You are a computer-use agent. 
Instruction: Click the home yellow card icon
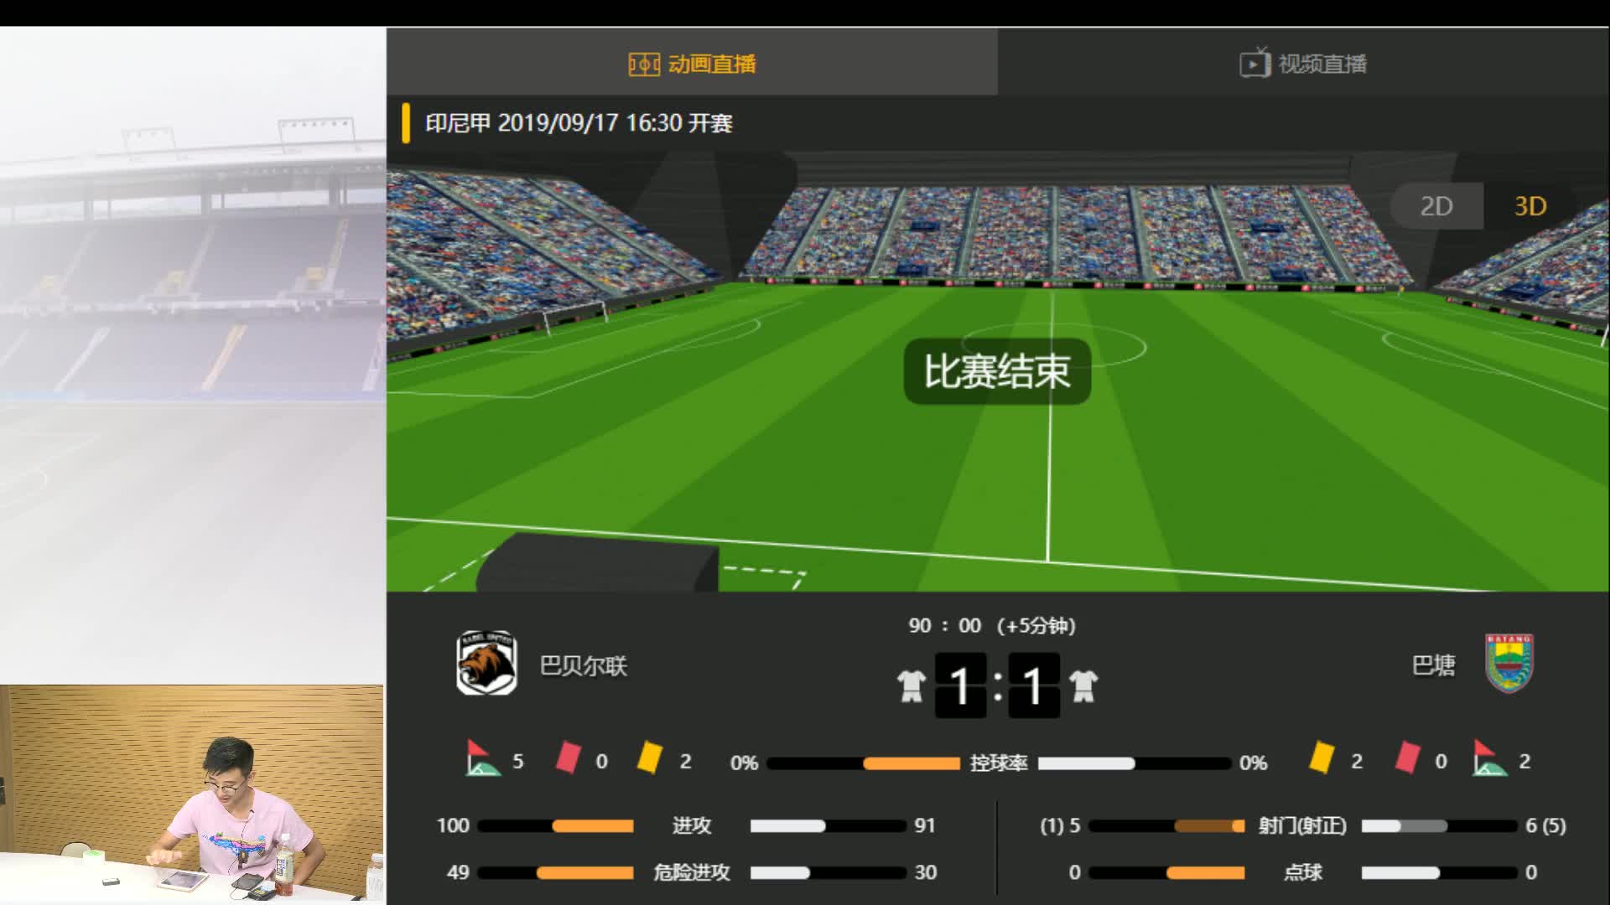pos(650,758)
